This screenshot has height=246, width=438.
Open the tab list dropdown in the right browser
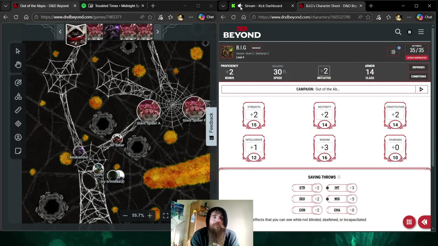click(223, 6)
